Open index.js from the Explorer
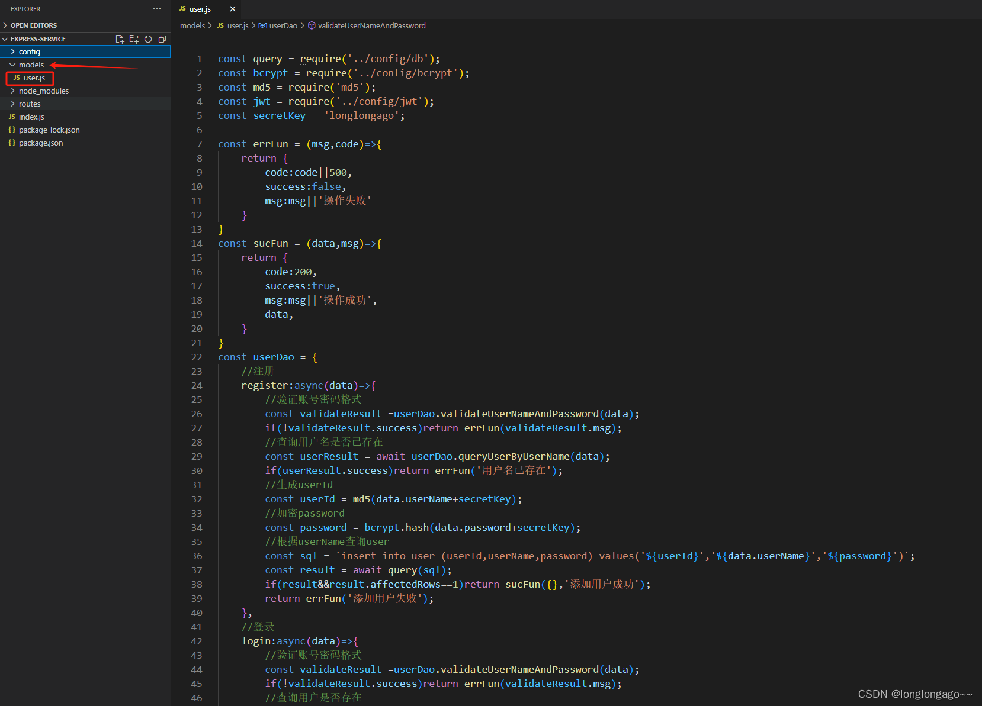Viewport: 982px width, 706px height. (x=85, y=117)
